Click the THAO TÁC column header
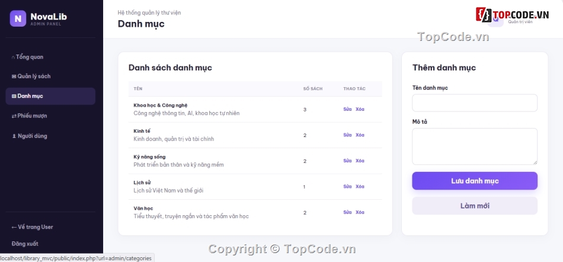The height and width of the screenshot is (262, 563). [354, 89]
